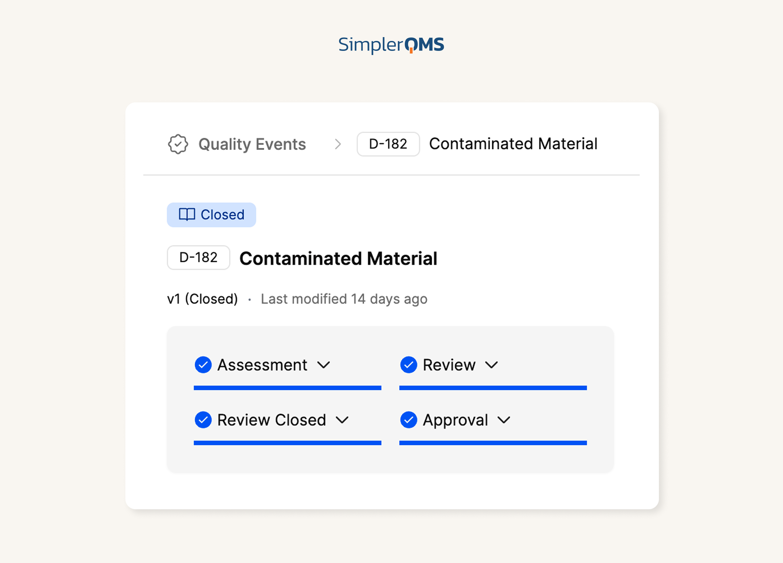Click the Quality Events badge icon
This screenshot has height=563, width=783.
click(x=178, y=144)
